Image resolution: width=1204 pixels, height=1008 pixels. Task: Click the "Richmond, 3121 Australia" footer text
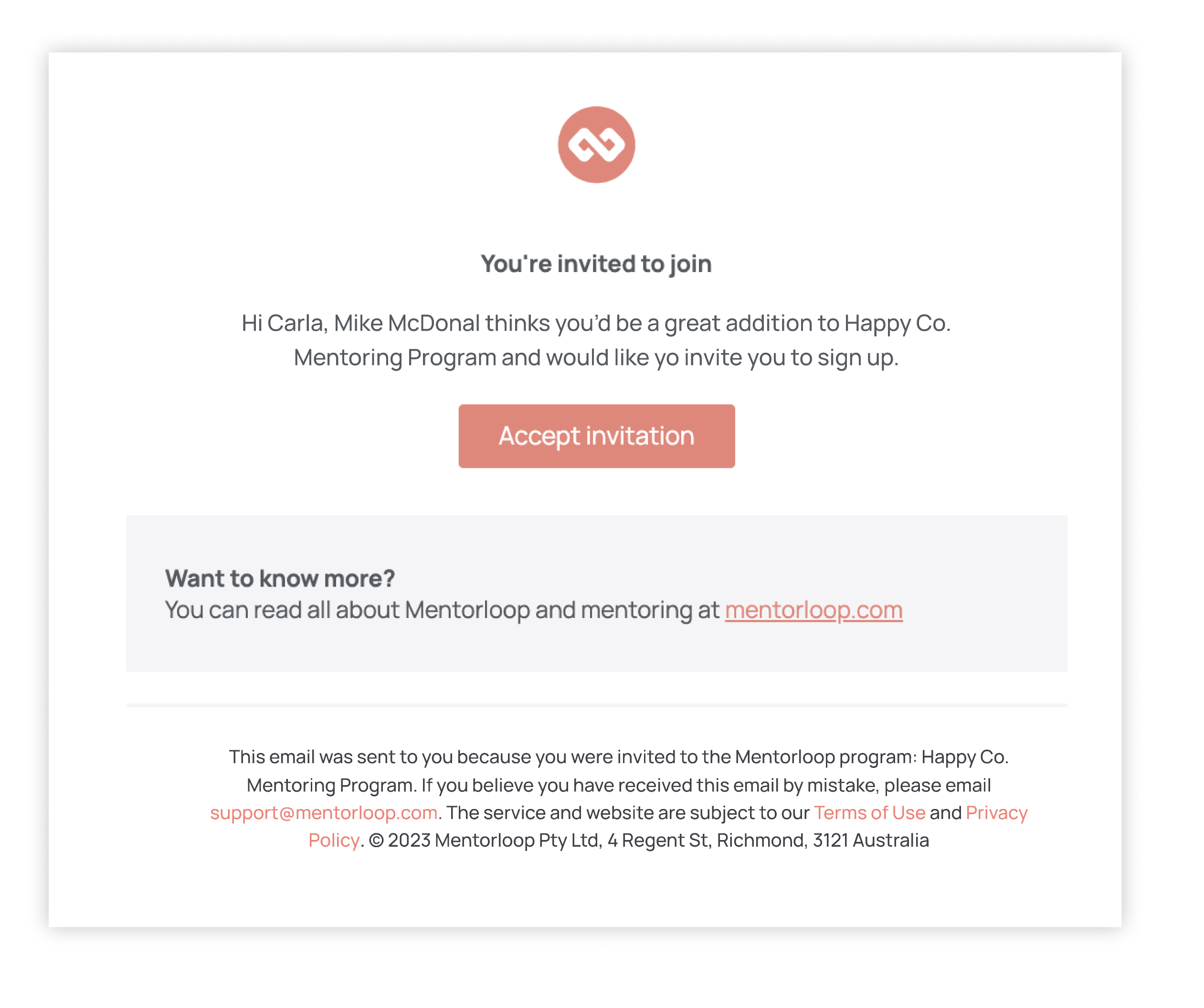click(x=823, y=840)
